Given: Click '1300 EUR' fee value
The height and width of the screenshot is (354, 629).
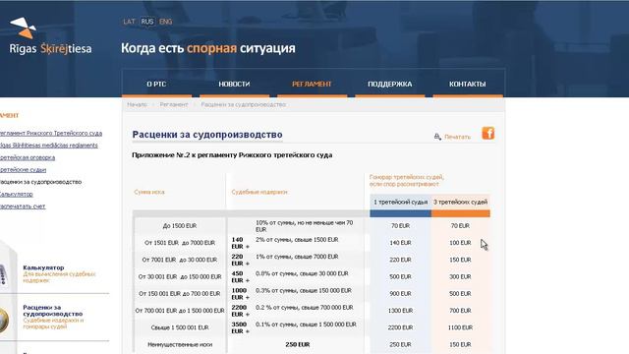Looking at the screenshot, I should click(x=400, y=311).
